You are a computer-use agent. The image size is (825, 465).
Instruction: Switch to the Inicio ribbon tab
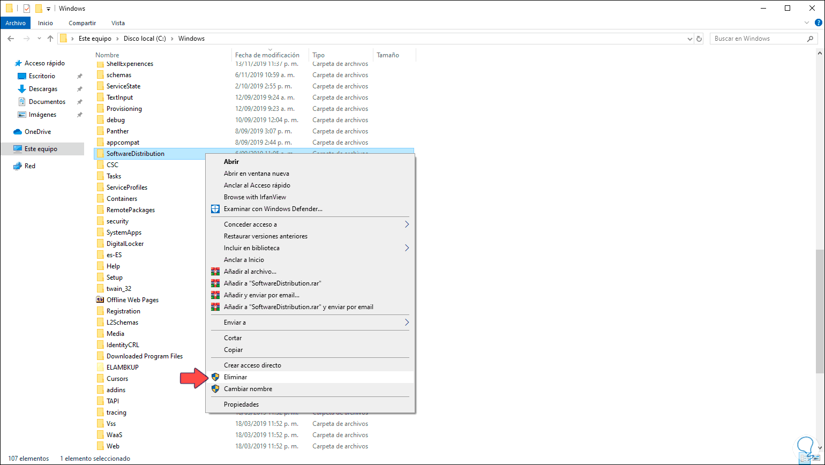pos(46,23)
